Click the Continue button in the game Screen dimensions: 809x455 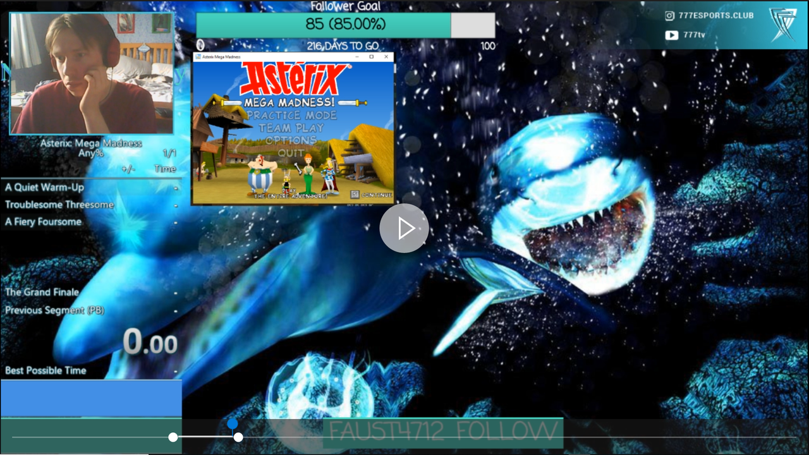[372, 195]
